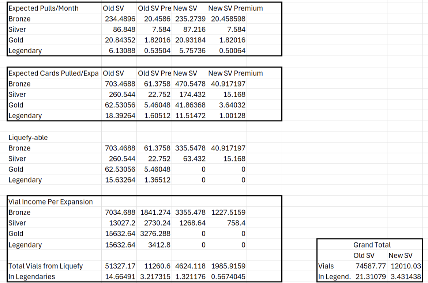Viewport: 428px width, 283px height.
Task: Select the cell showing 41.86368
Action: [189, 106]
